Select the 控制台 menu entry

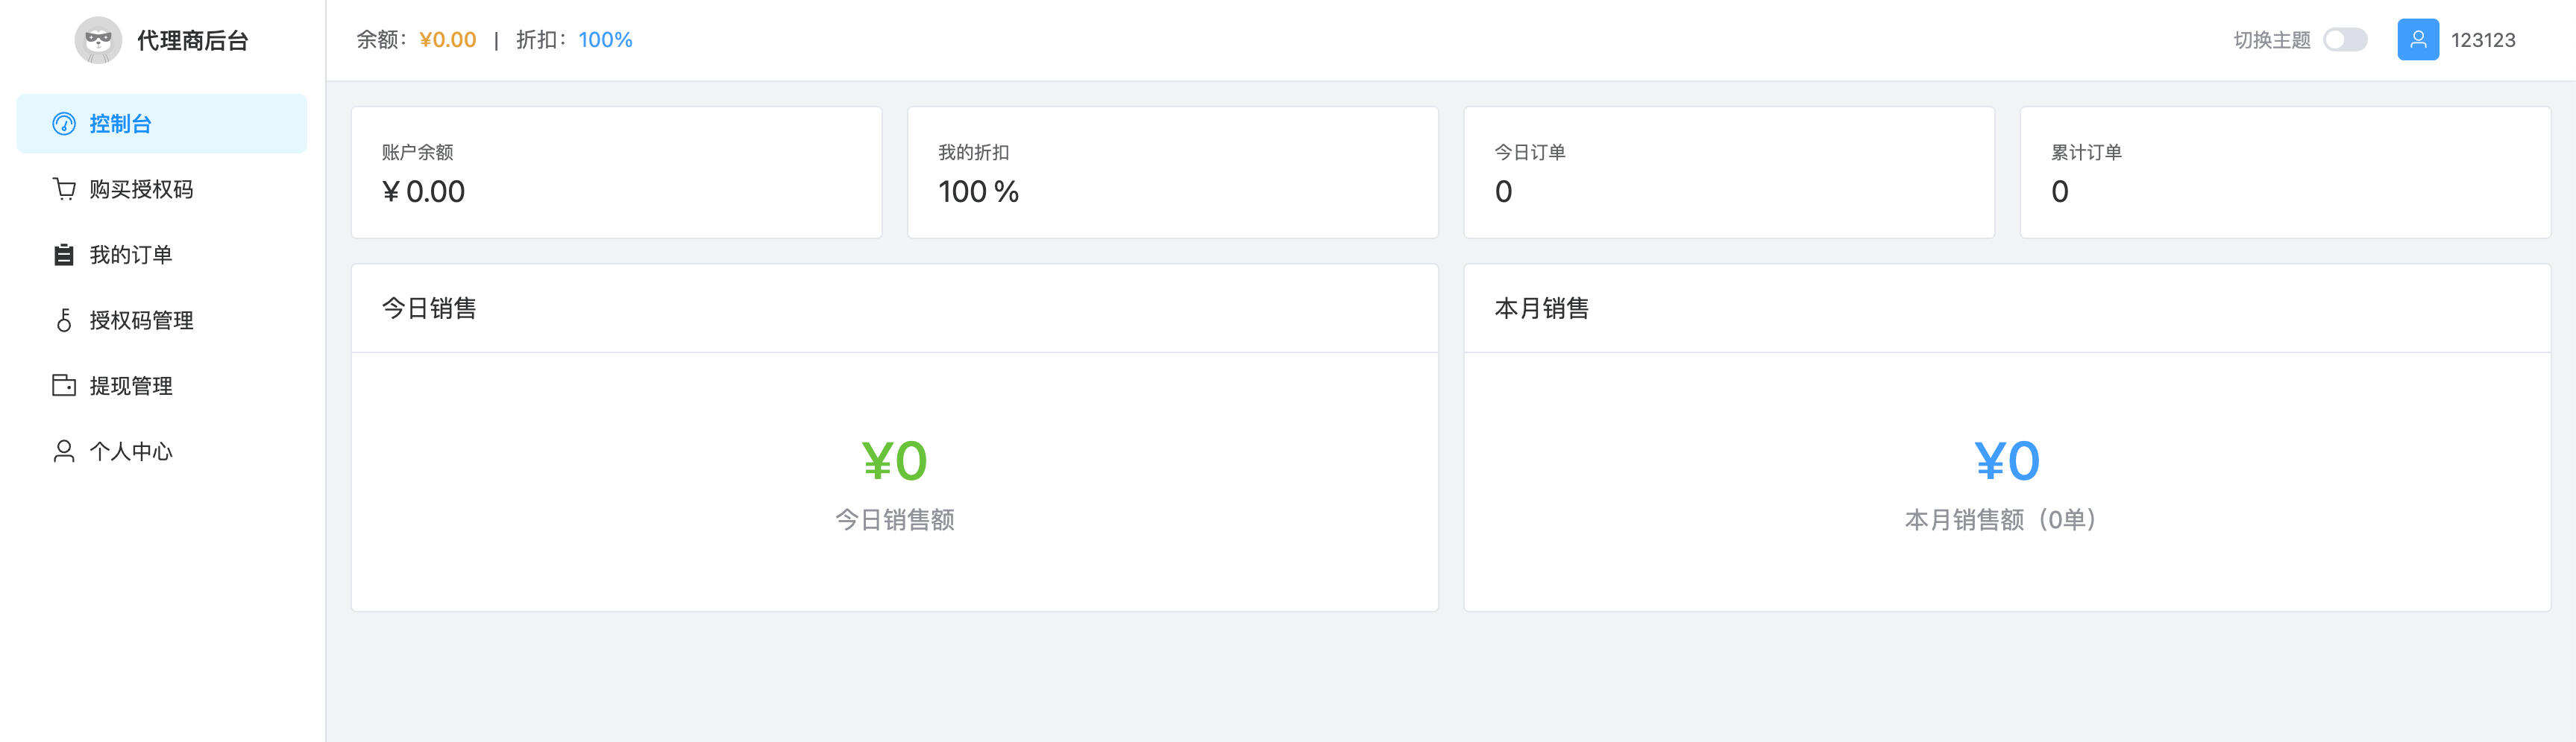click(120, 124)
